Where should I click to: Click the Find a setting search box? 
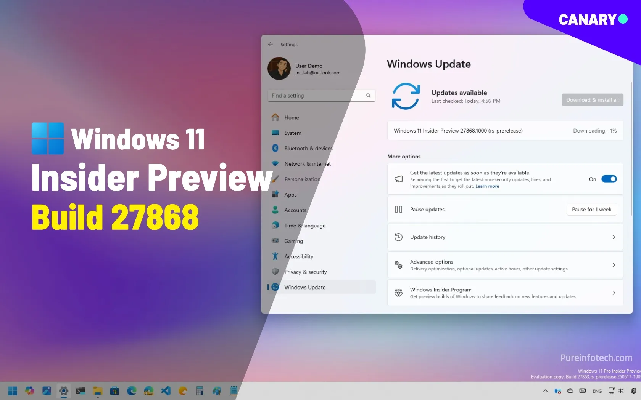pos(321,96)
